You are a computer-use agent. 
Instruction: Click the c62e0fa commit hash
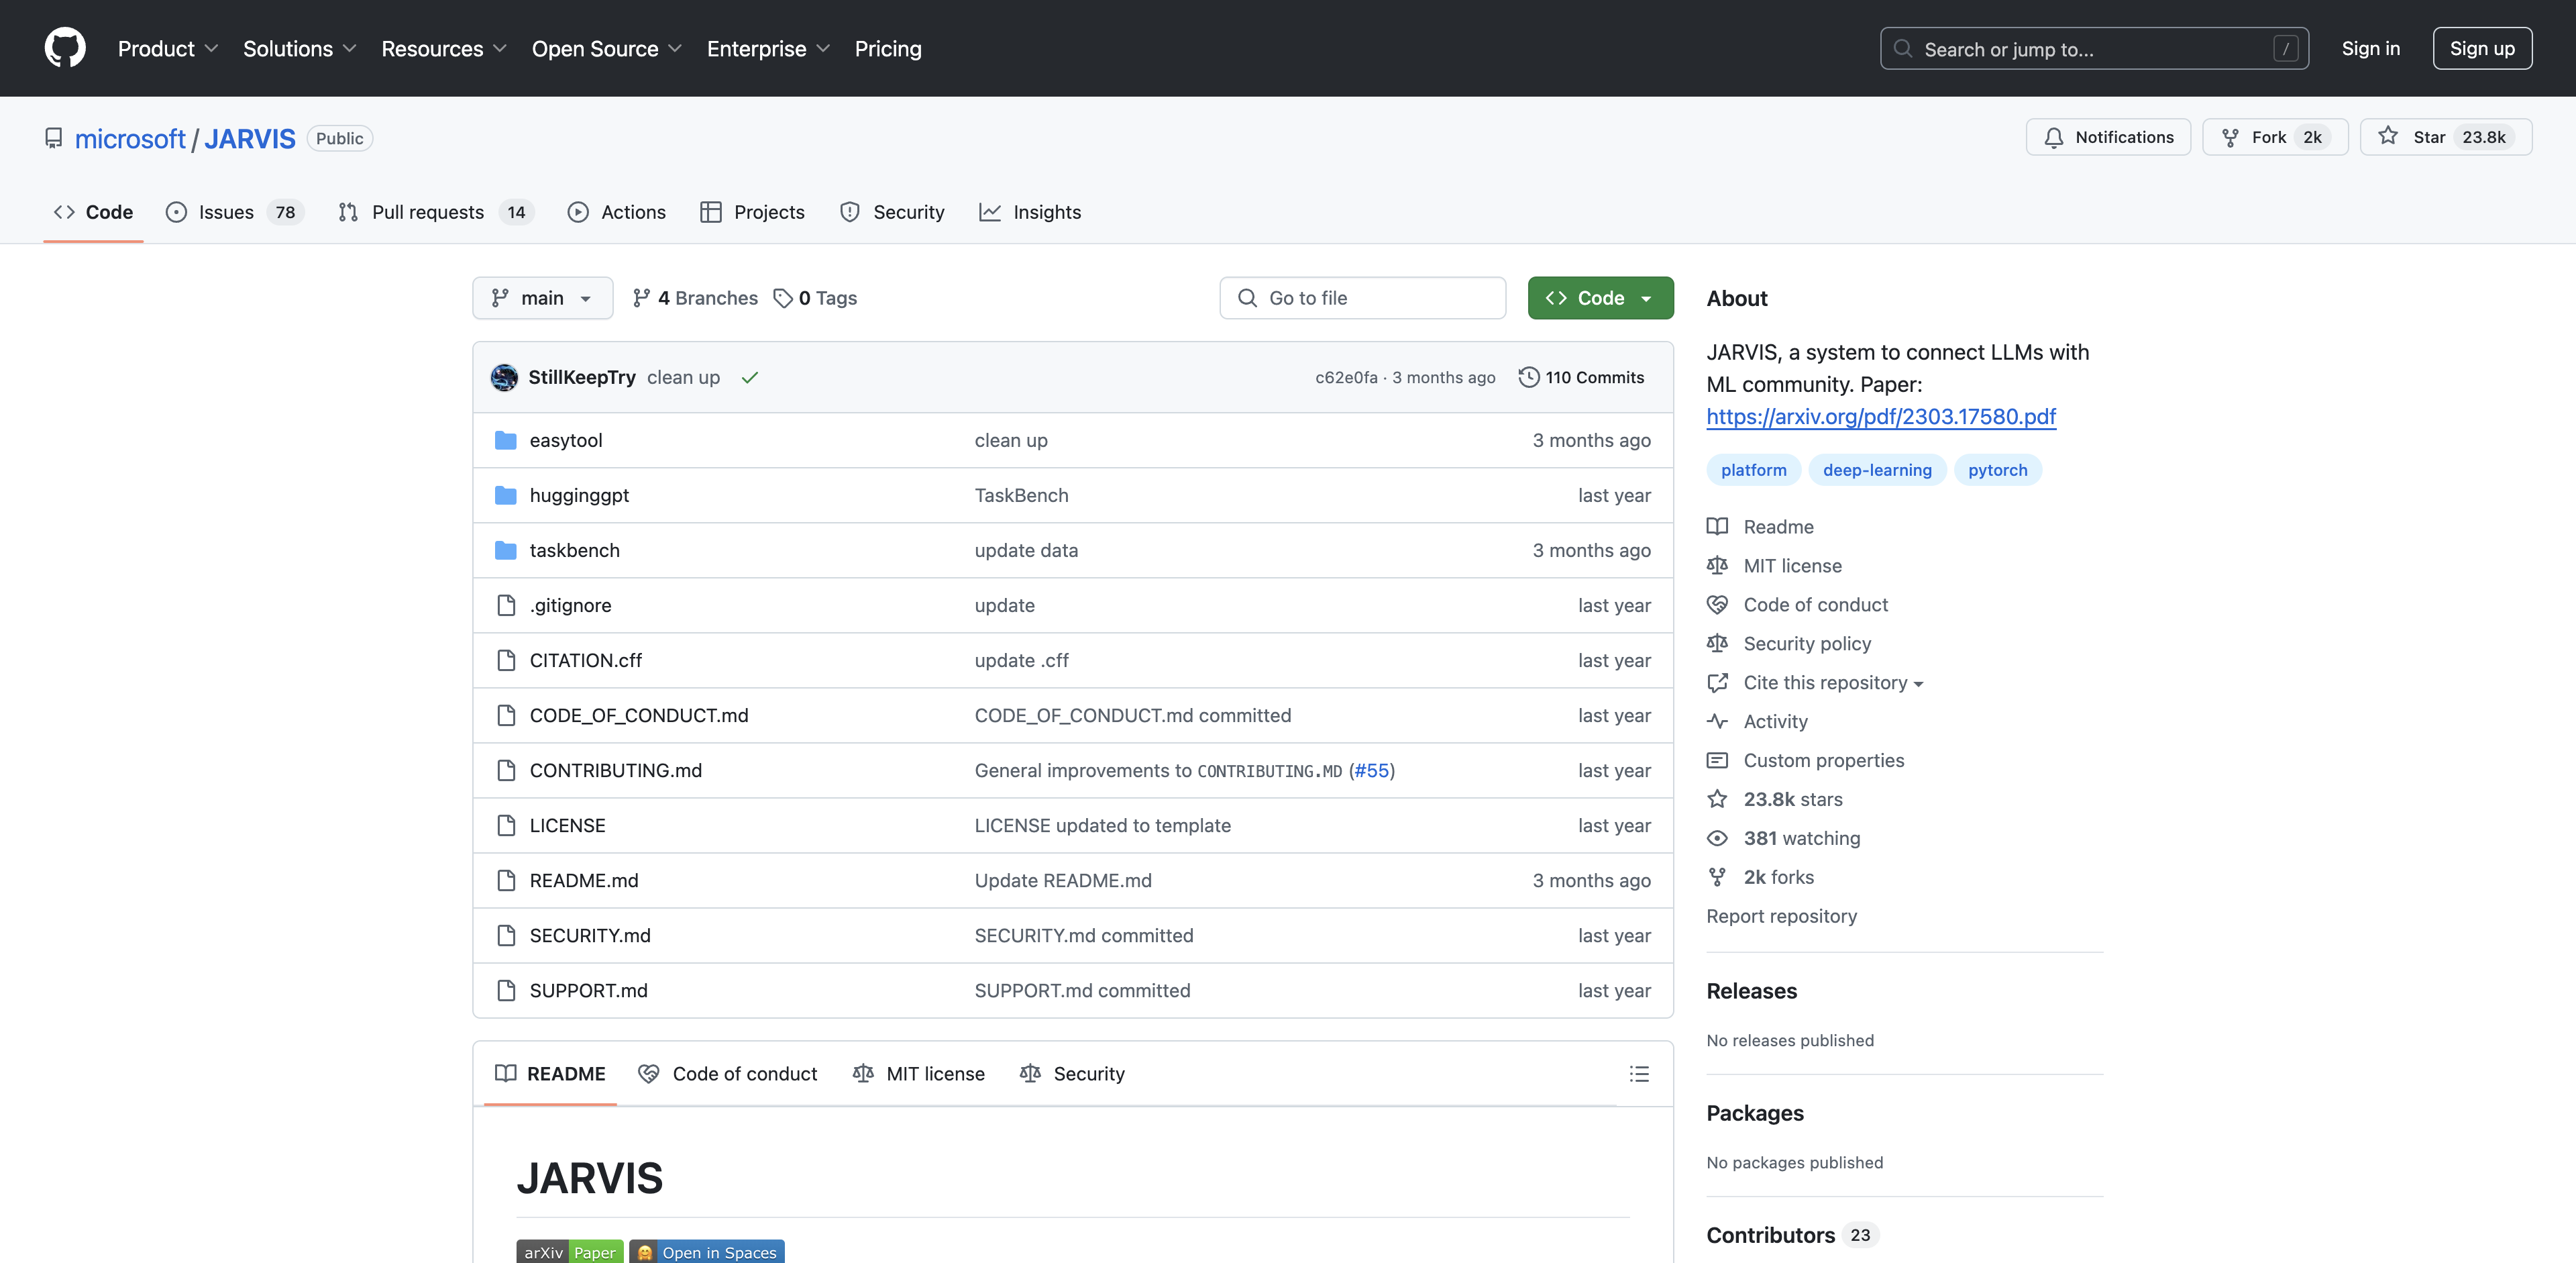click(1346, 377)
